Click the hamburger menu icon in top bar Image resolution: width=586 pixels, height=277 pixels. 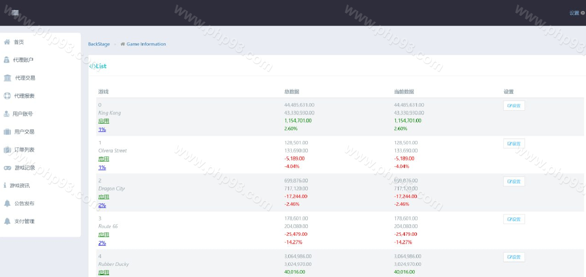(x=15, y=13)
